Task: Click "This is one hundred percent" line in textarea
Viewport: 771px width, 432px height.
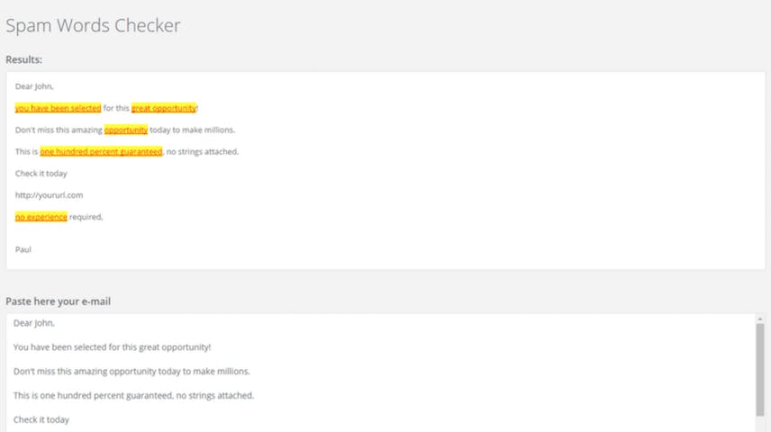Action: tap(133, 395)
